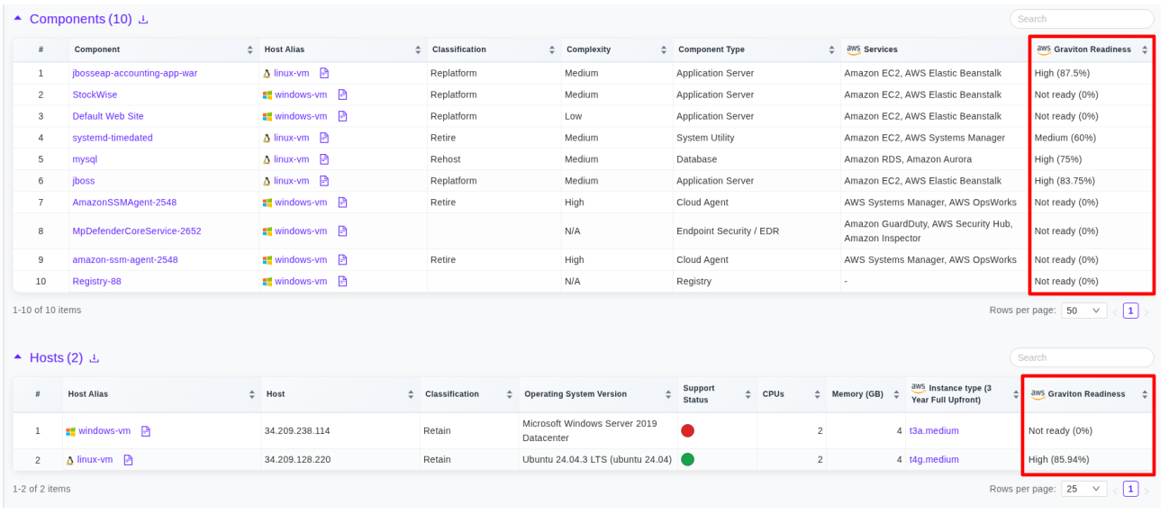Viewport: 1169px width, 514px height.
Task: Download the Components table data
Action: [x=143, y=20]
